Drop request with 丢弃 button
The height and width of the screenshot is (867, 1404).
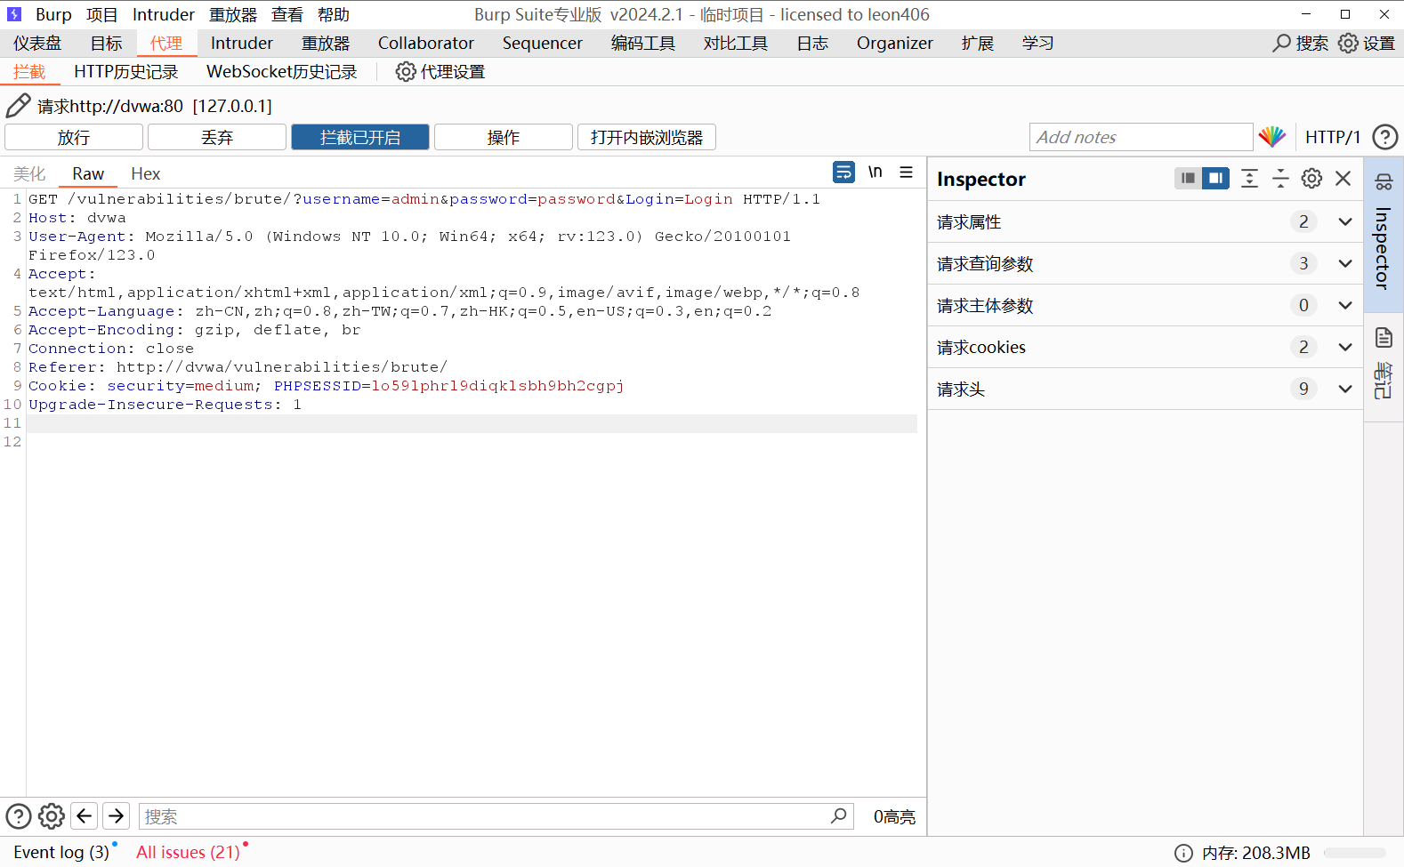tap(217, 137)
